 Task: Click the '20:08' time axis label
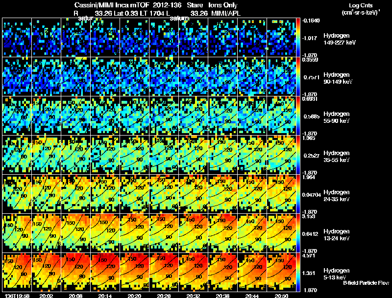click(76, 296)
